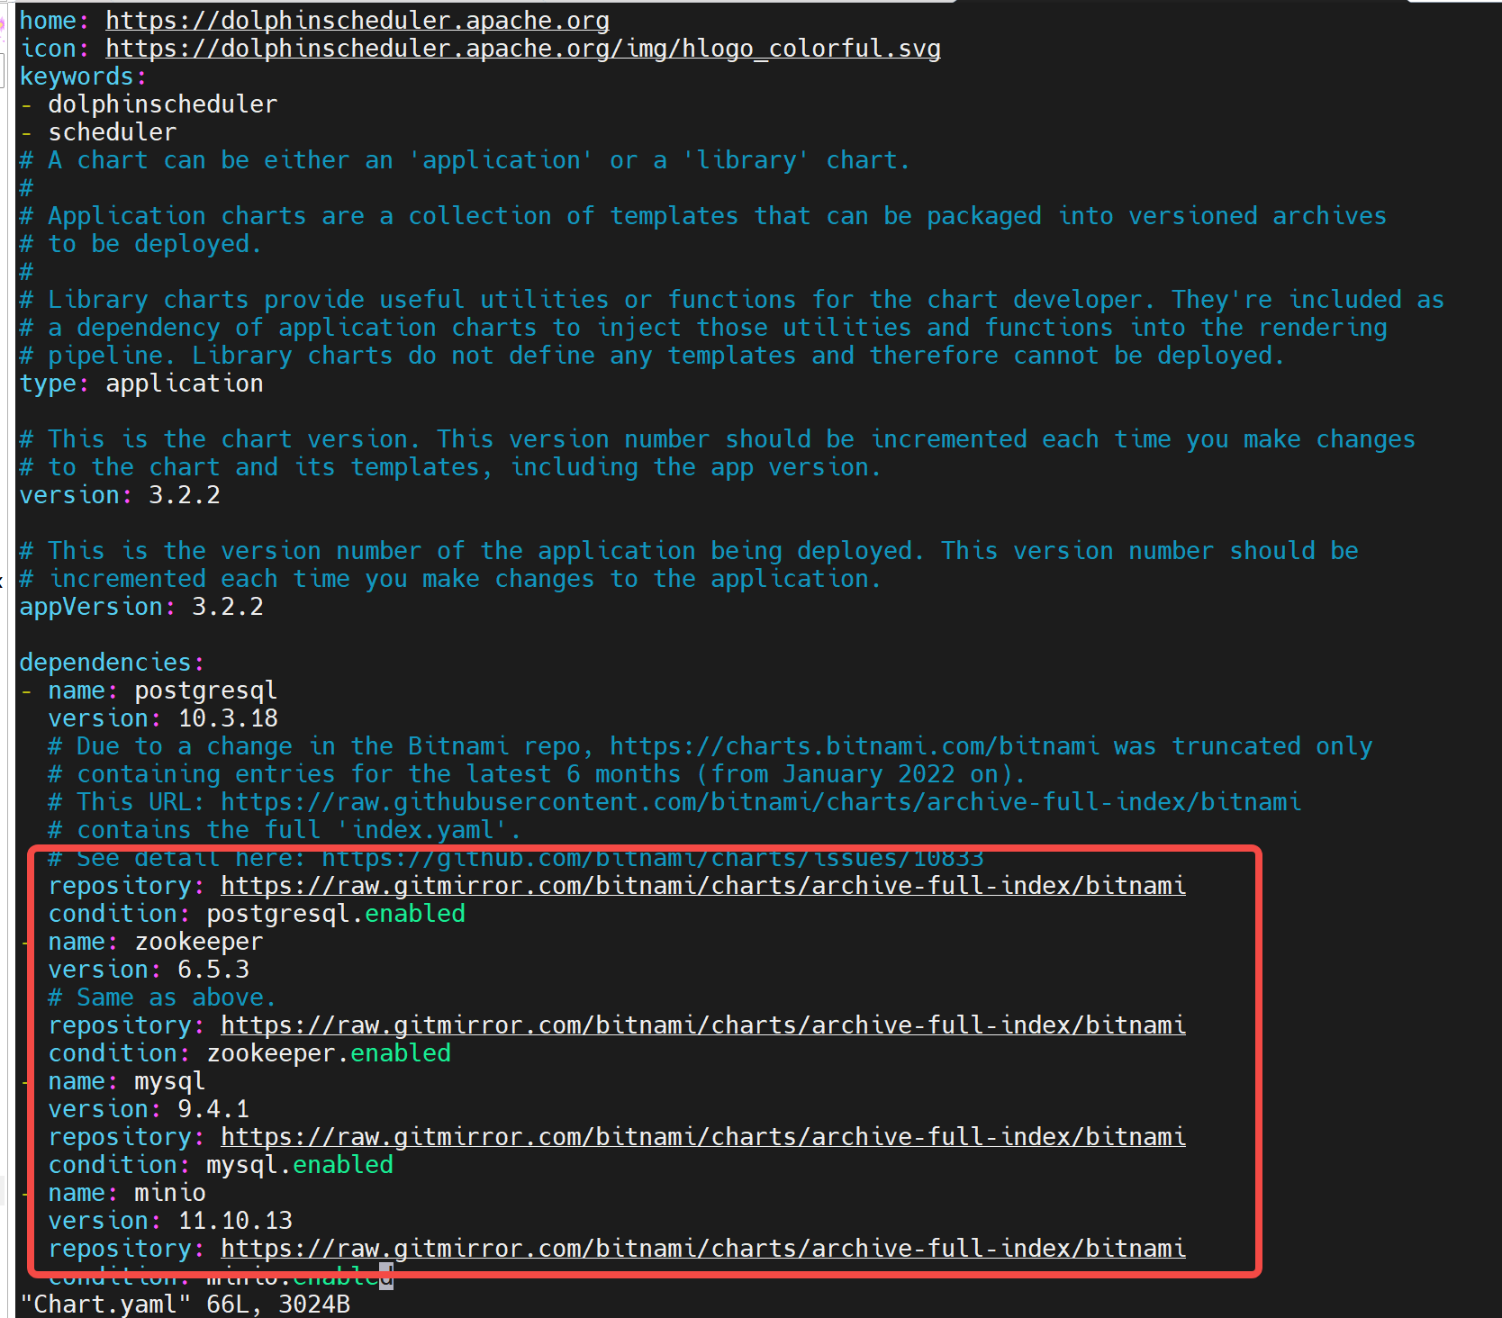Click the 'version: 3.2.2' line
The height and width of the screenshot is (1318, 1502).
[120, 495]
